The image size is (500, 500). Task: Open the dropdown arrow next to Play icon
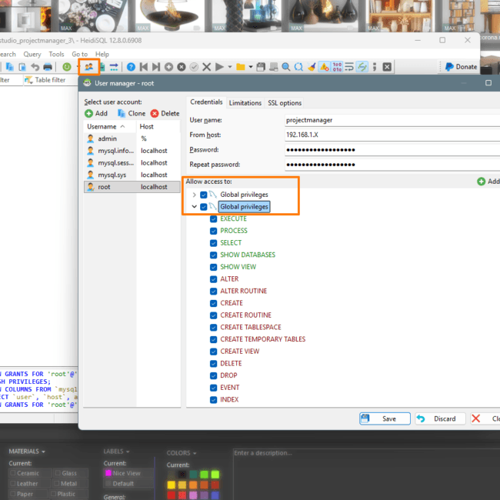[230, 67]
